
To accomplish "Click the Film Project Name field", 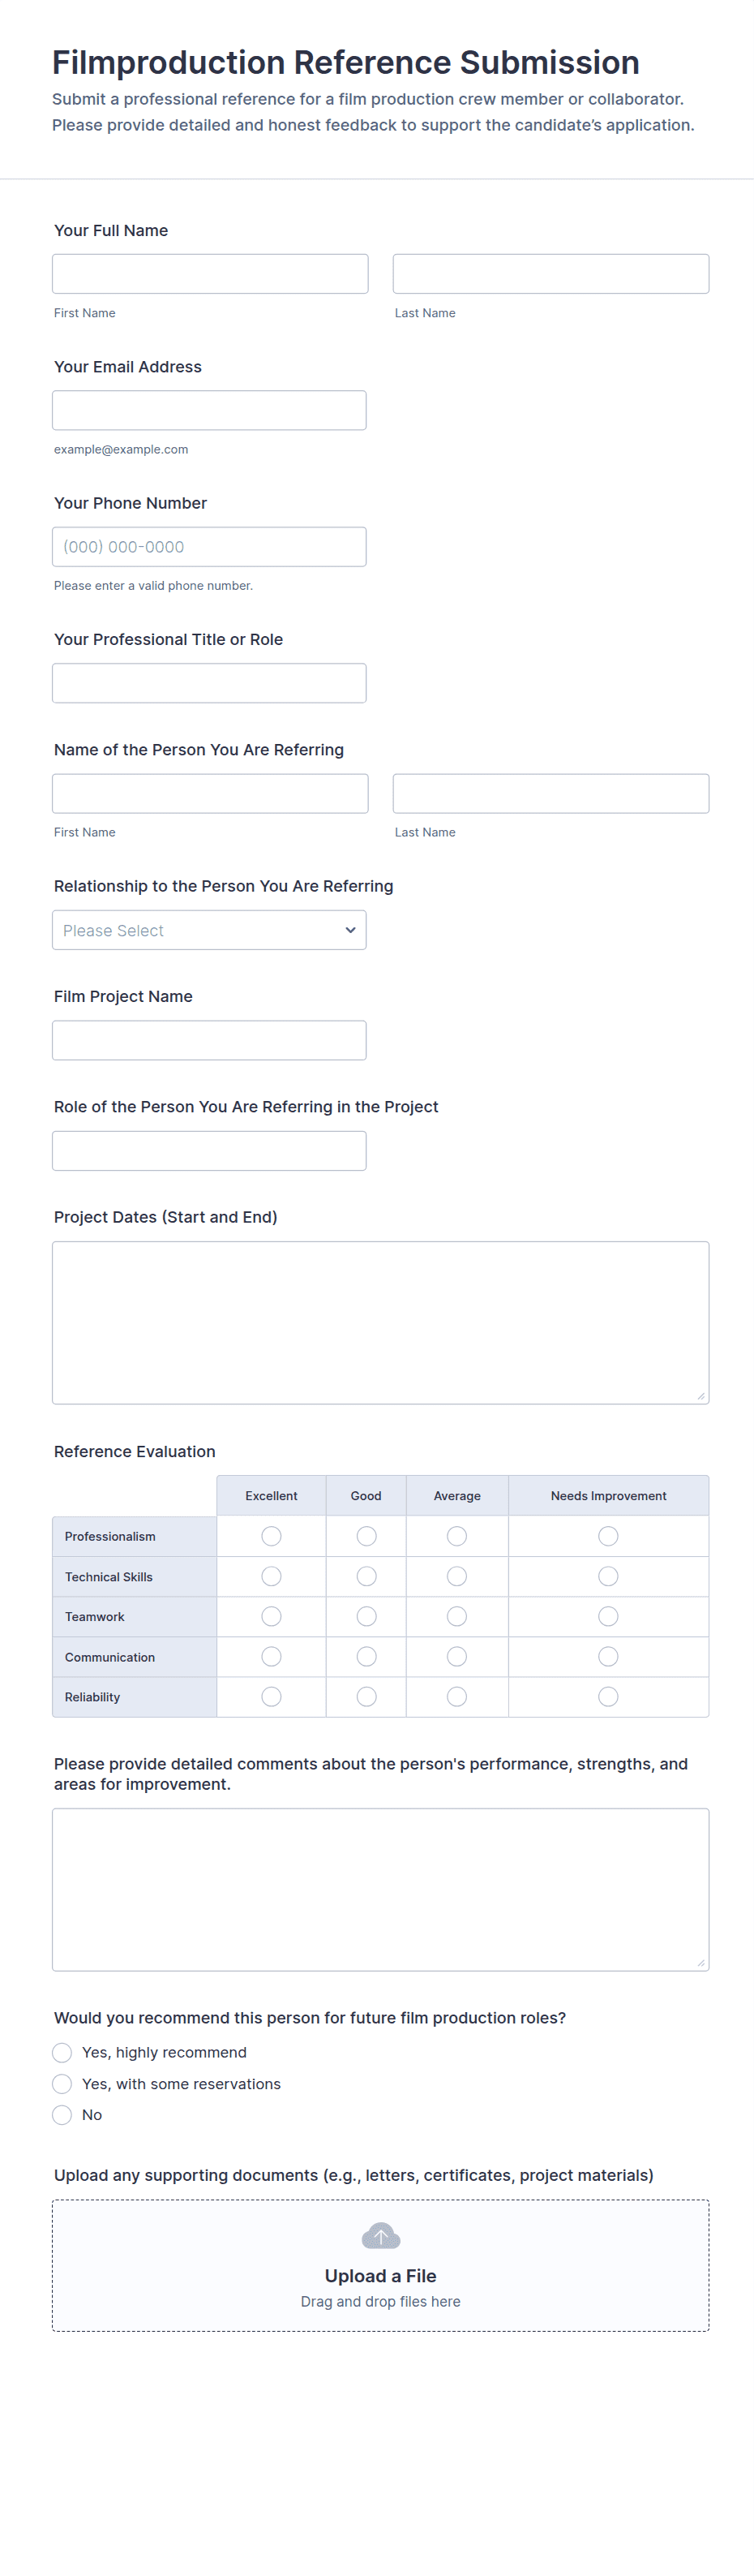I will [208, 1040].
